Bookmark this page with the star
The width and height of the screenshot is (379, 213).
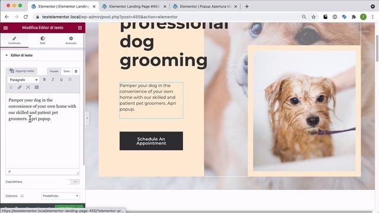[x=313, y=17]
